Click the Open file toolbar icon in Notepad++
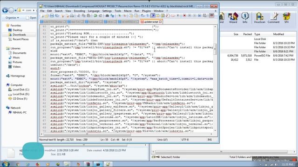This screenshot has width=298, height=167. [47, 16]
